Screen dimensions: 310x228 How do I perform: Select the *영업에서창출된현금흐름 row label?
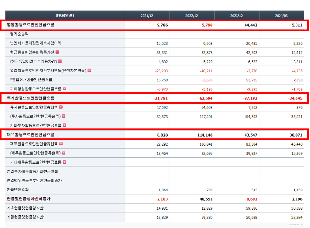point(31,80)
